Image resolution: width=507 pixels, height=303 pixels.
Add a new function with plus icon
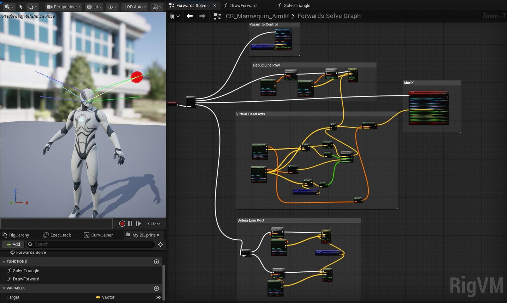pyautogui.click(x=157, y=261)
